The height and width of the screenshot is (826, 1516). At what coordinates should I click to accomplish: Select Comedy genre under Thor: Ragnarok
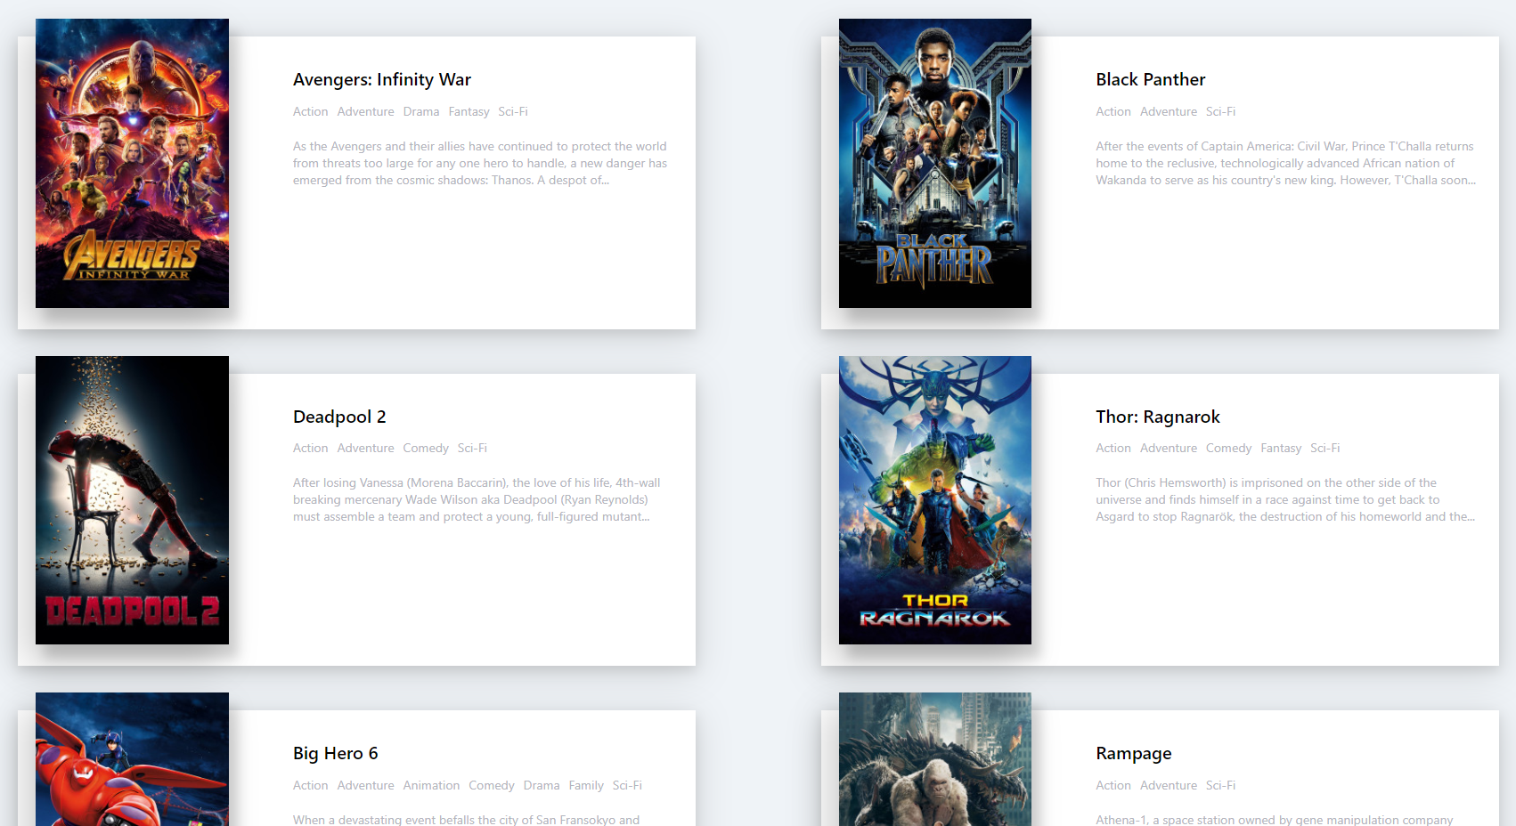coord(1229,448)
